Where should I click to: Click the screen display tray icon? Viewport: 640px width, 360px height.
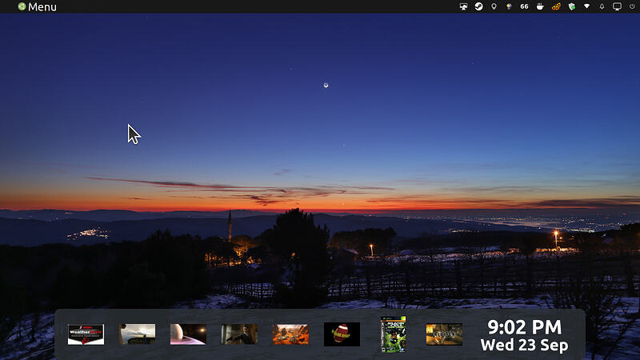617,6
